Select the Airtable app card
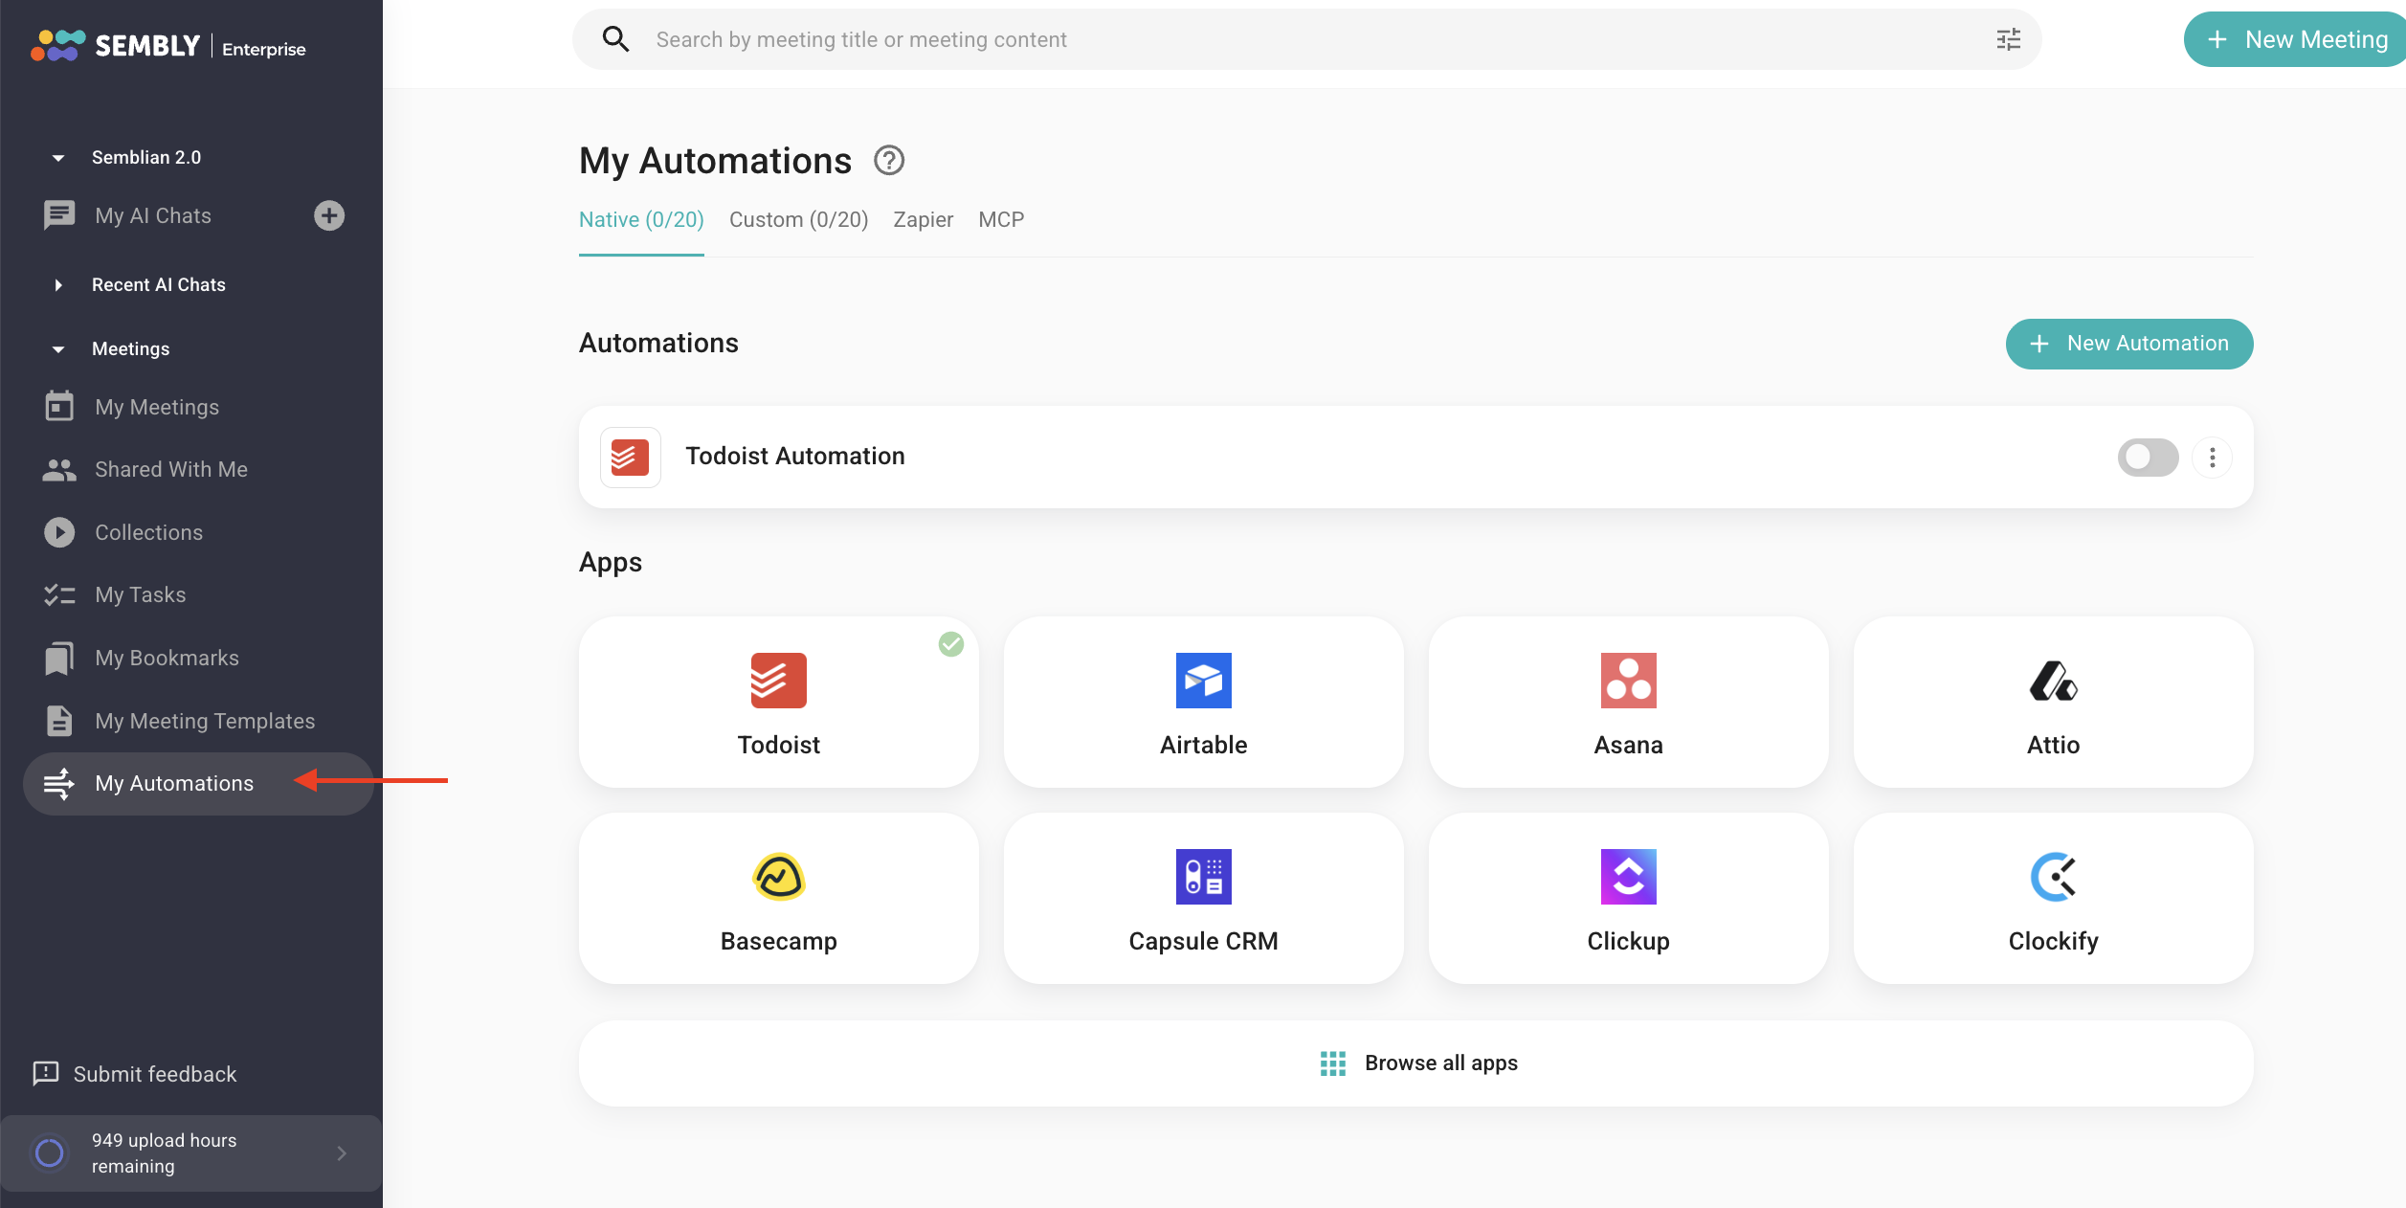Viewport: 2406px width, 1208px height. pyautogui.click(x=1203, y=703)
